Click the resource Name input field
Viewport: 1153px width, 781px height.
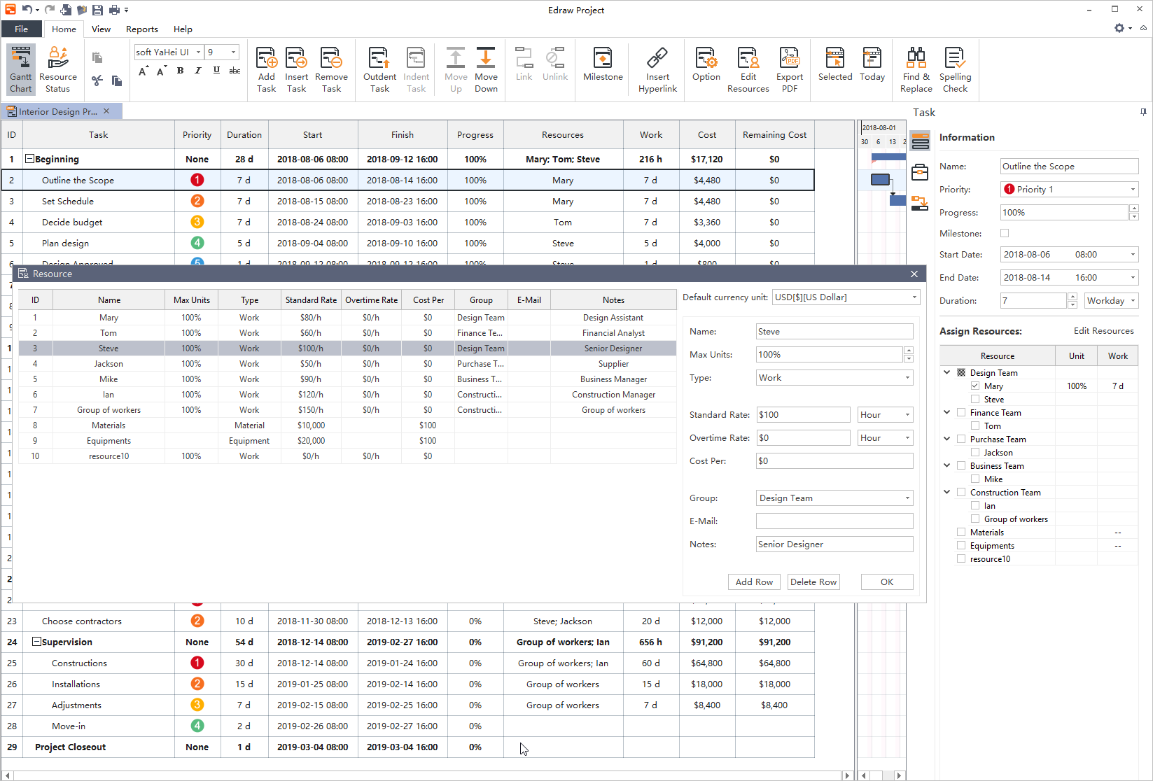[834, 331]
